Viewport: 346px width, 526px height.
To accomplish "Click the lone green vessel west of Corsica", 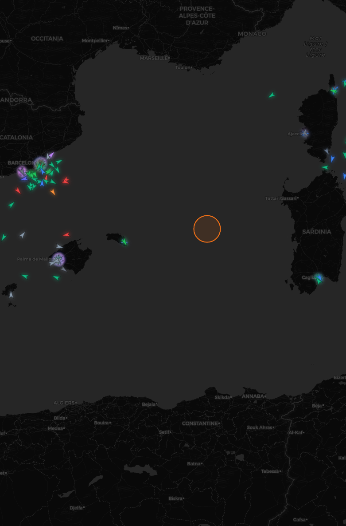I will point(272,95).
